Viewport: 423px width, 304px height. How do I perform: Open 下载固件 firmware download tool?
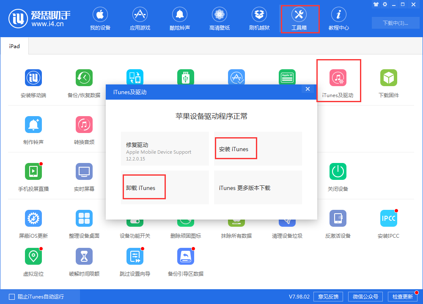(388, 84)
